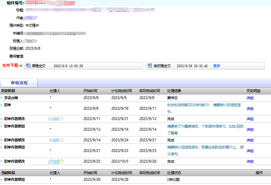
Task: Click bullet icon of current stage 初审作者修回
Action: [2, 179]
